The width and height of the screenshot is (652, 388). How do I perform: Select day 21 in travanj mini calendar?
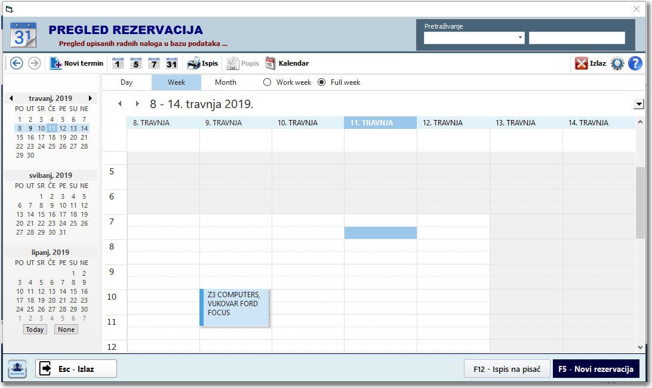tap(84, 137)
